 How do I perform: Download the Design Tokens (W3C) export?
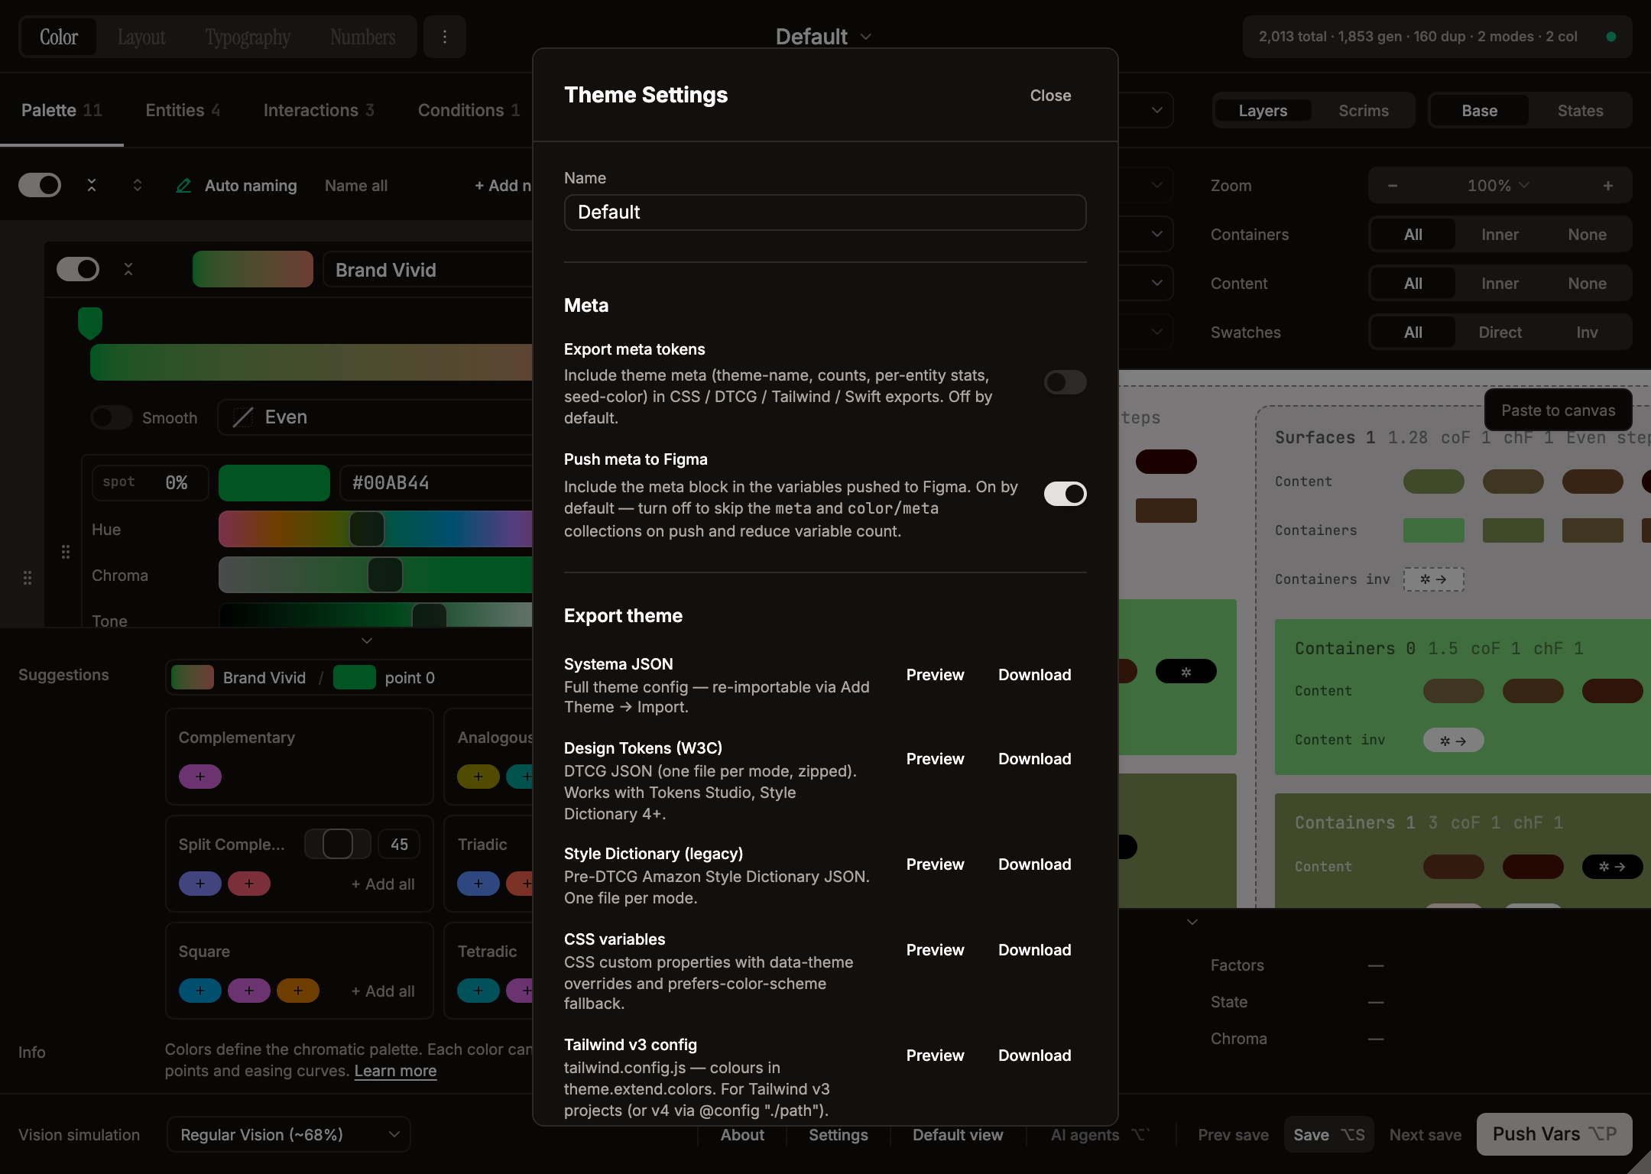coord(1033,759)
